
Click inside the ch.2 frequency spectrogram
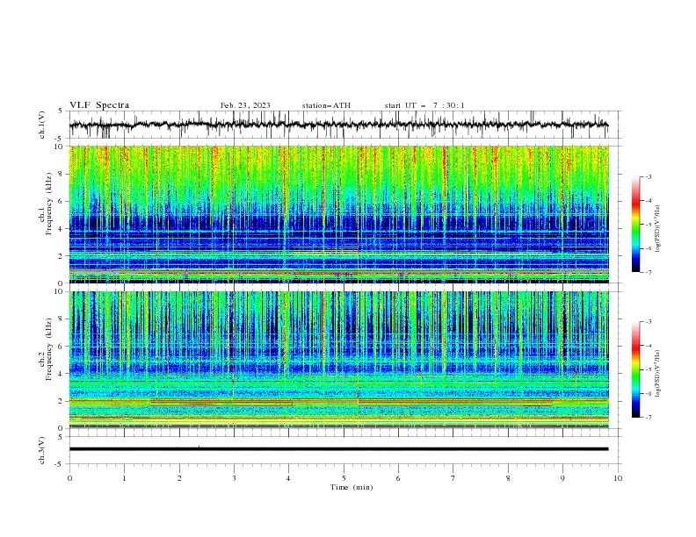338,360
